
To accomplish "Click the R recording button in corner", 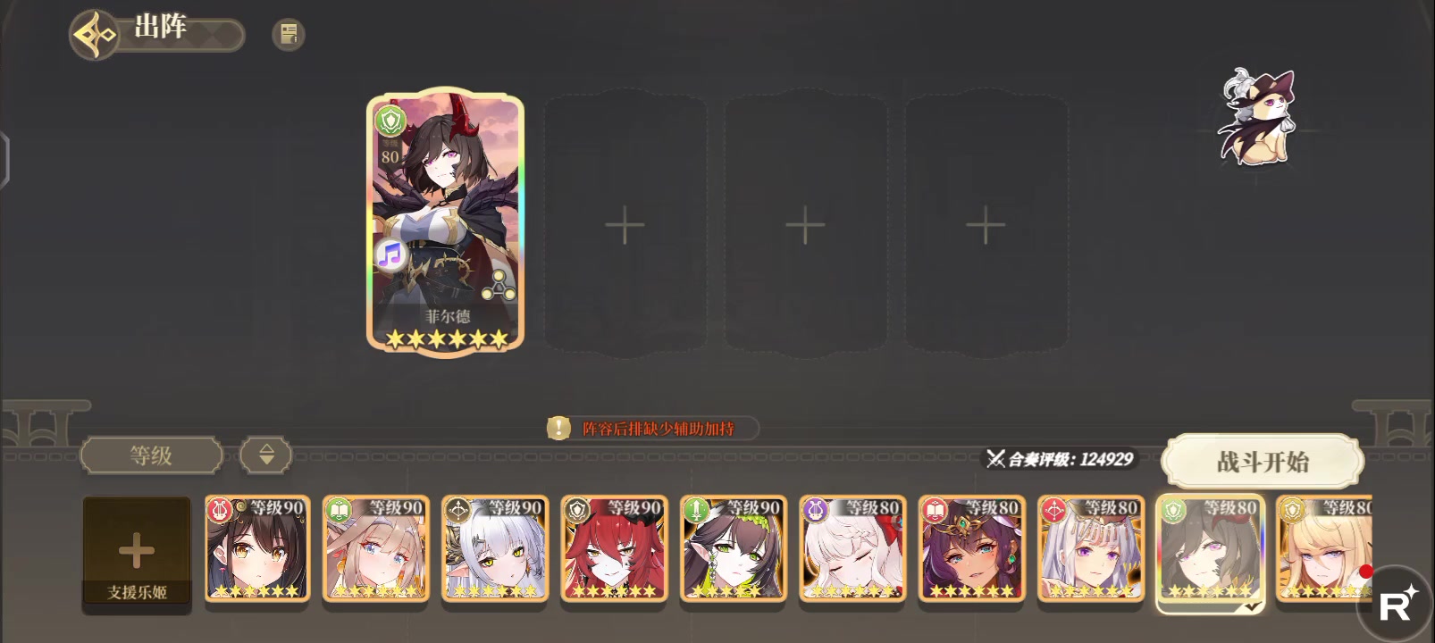I will pyautogui.click(x=1397, y=605).
